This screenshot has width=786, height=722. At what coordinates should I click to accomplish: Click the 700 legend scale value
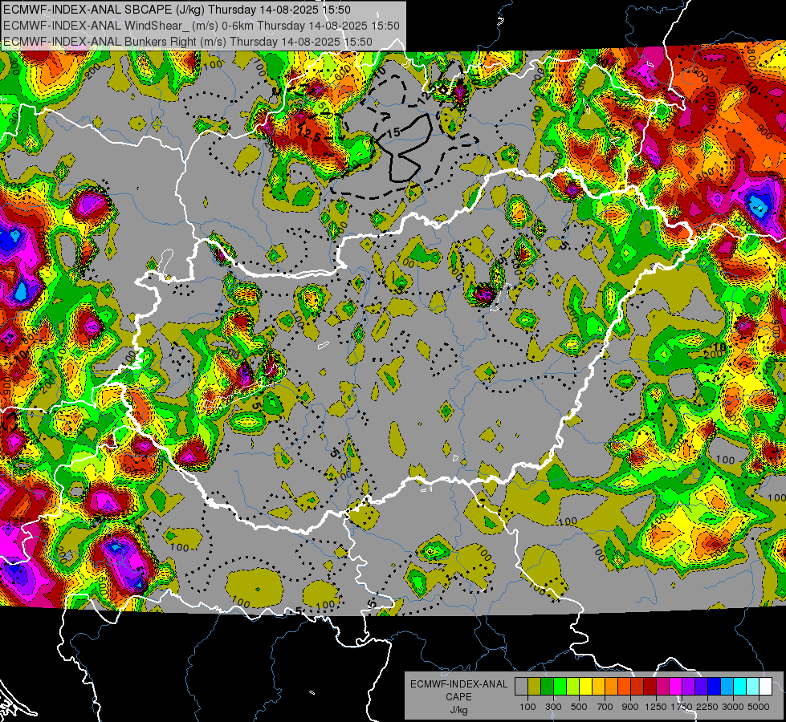click(605, 707)
